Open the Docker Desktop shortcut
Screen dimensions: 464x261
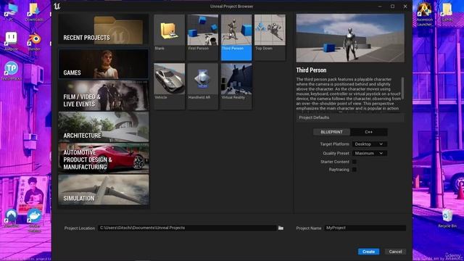point(34,220)
